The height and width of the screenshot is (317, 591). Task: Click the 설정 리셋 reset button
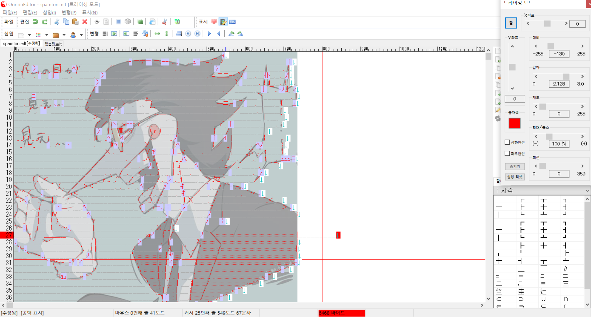[x=515, y=177]
